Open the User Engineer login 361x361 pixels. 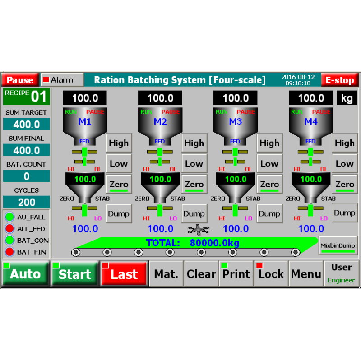tap(342, 273)
